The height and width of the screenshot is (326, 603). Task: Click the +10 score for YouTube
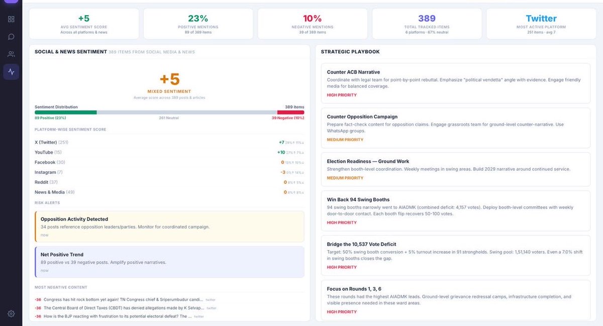coord(281,152)
